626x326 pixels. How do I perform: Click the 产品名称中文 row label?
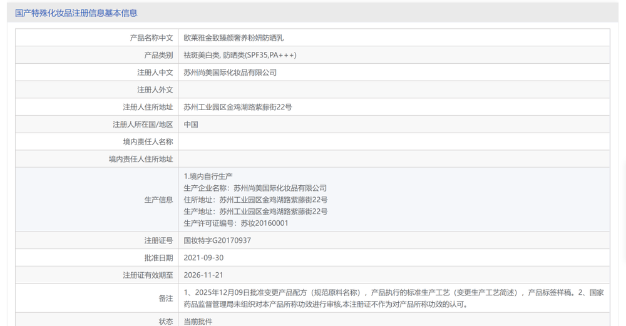point(151,38)
